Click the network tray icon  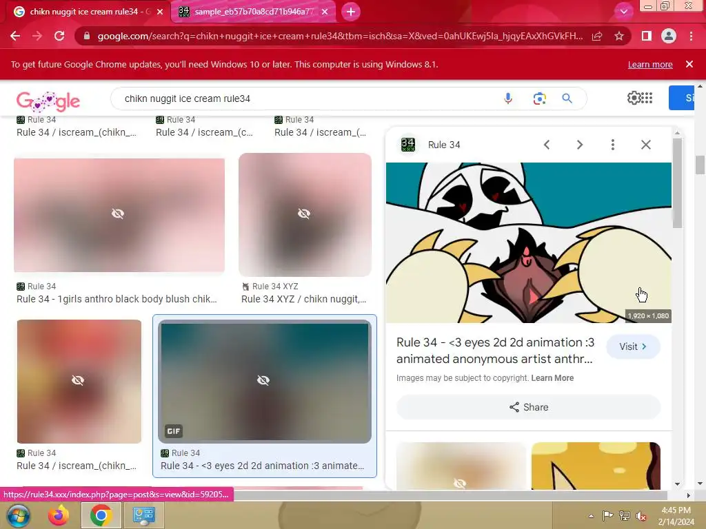(x=625, y=516)
